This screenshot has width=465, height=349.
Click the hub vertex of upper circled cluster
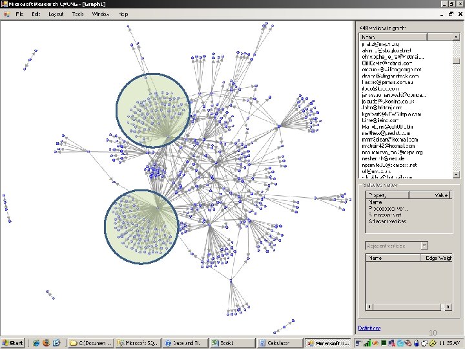[x=168, y=137]
